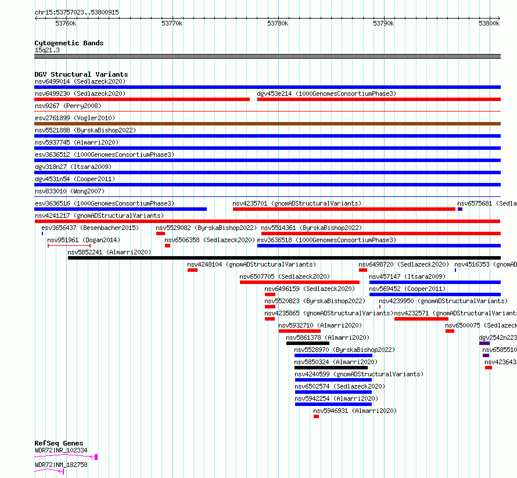Image resolution: width=517 pixels, height=478 pixels.
Task: Select the nsv4248104 (gnomADStructuralVariants) label
Action: click(x=252, y=264)
